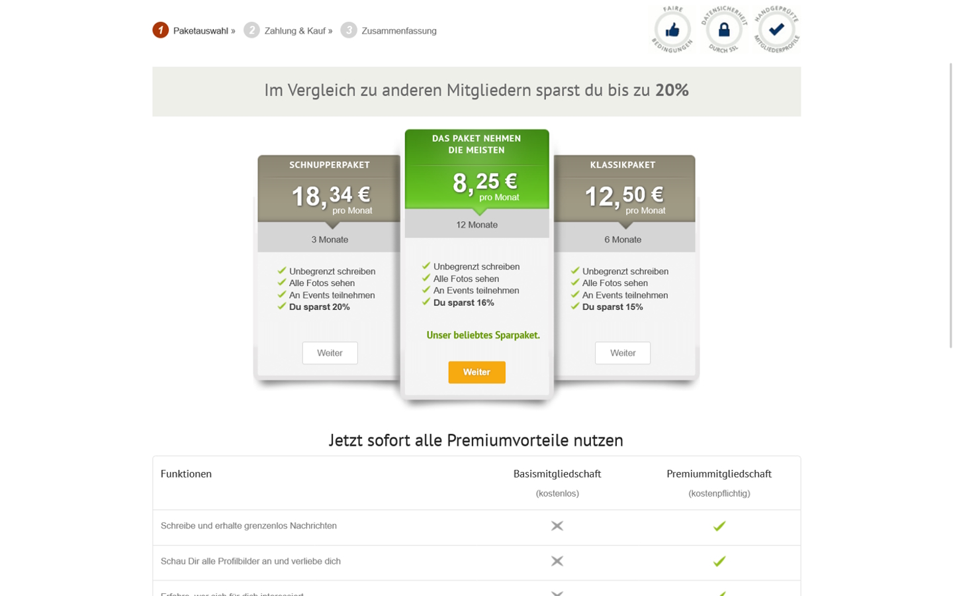Screen dimensions: 953x596
Task: Click the checkmark beside "Du sparst 16%"
Action: coord(425,301)
